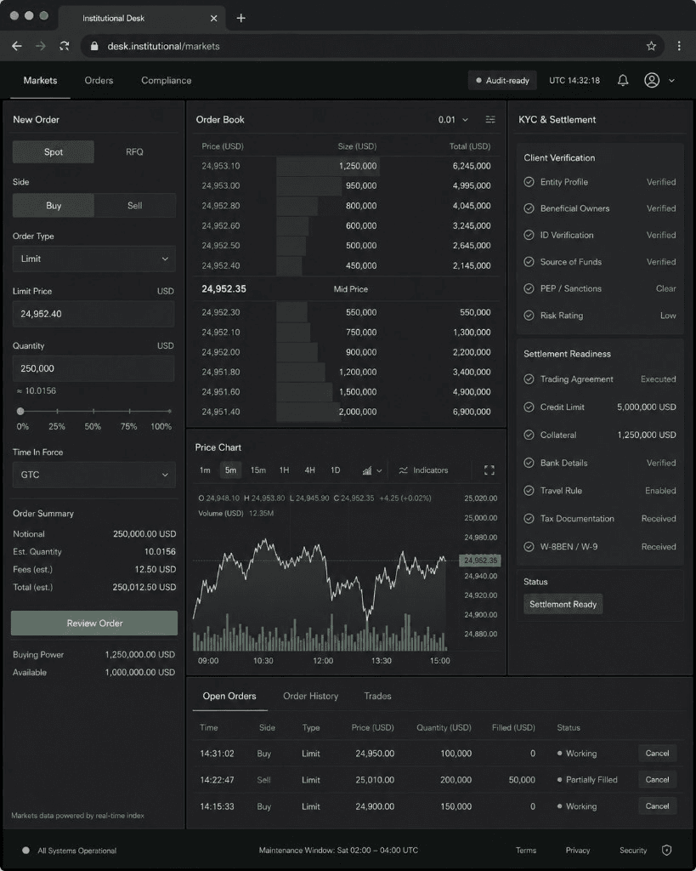Image resolution: width=696 pixels, height=871 pixels.
Task: Open the Orders tab
Action: tap(99, 81)
